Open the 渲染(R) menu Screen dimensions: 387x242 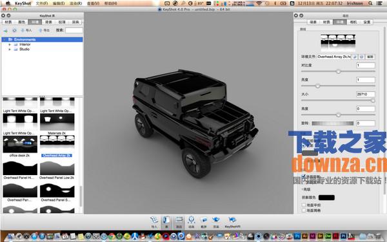pos(75,3)
